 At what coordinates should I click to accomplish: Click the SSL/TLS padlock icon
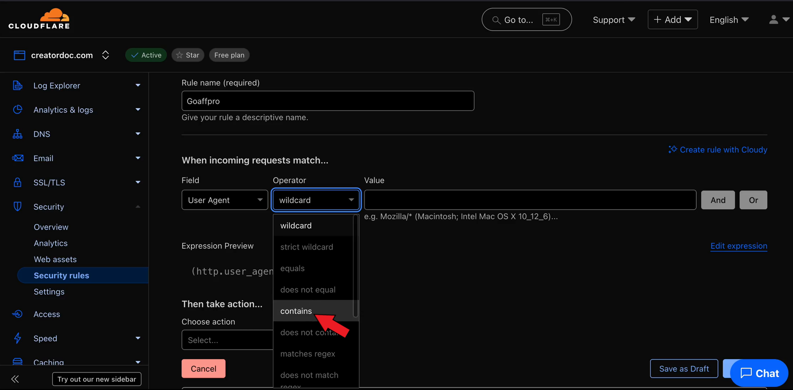click(18, 182)
